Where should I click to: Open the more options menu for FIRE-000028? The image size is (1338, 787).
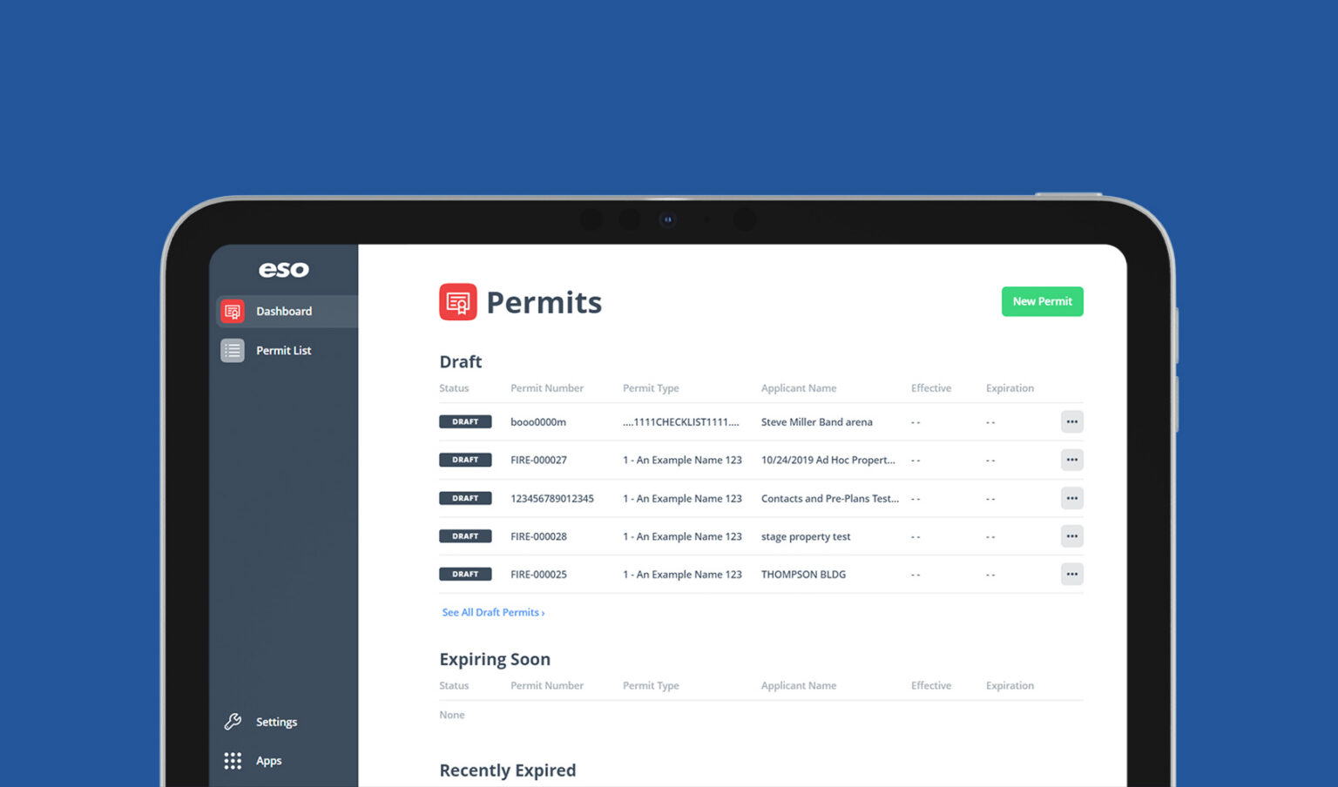1072,536
